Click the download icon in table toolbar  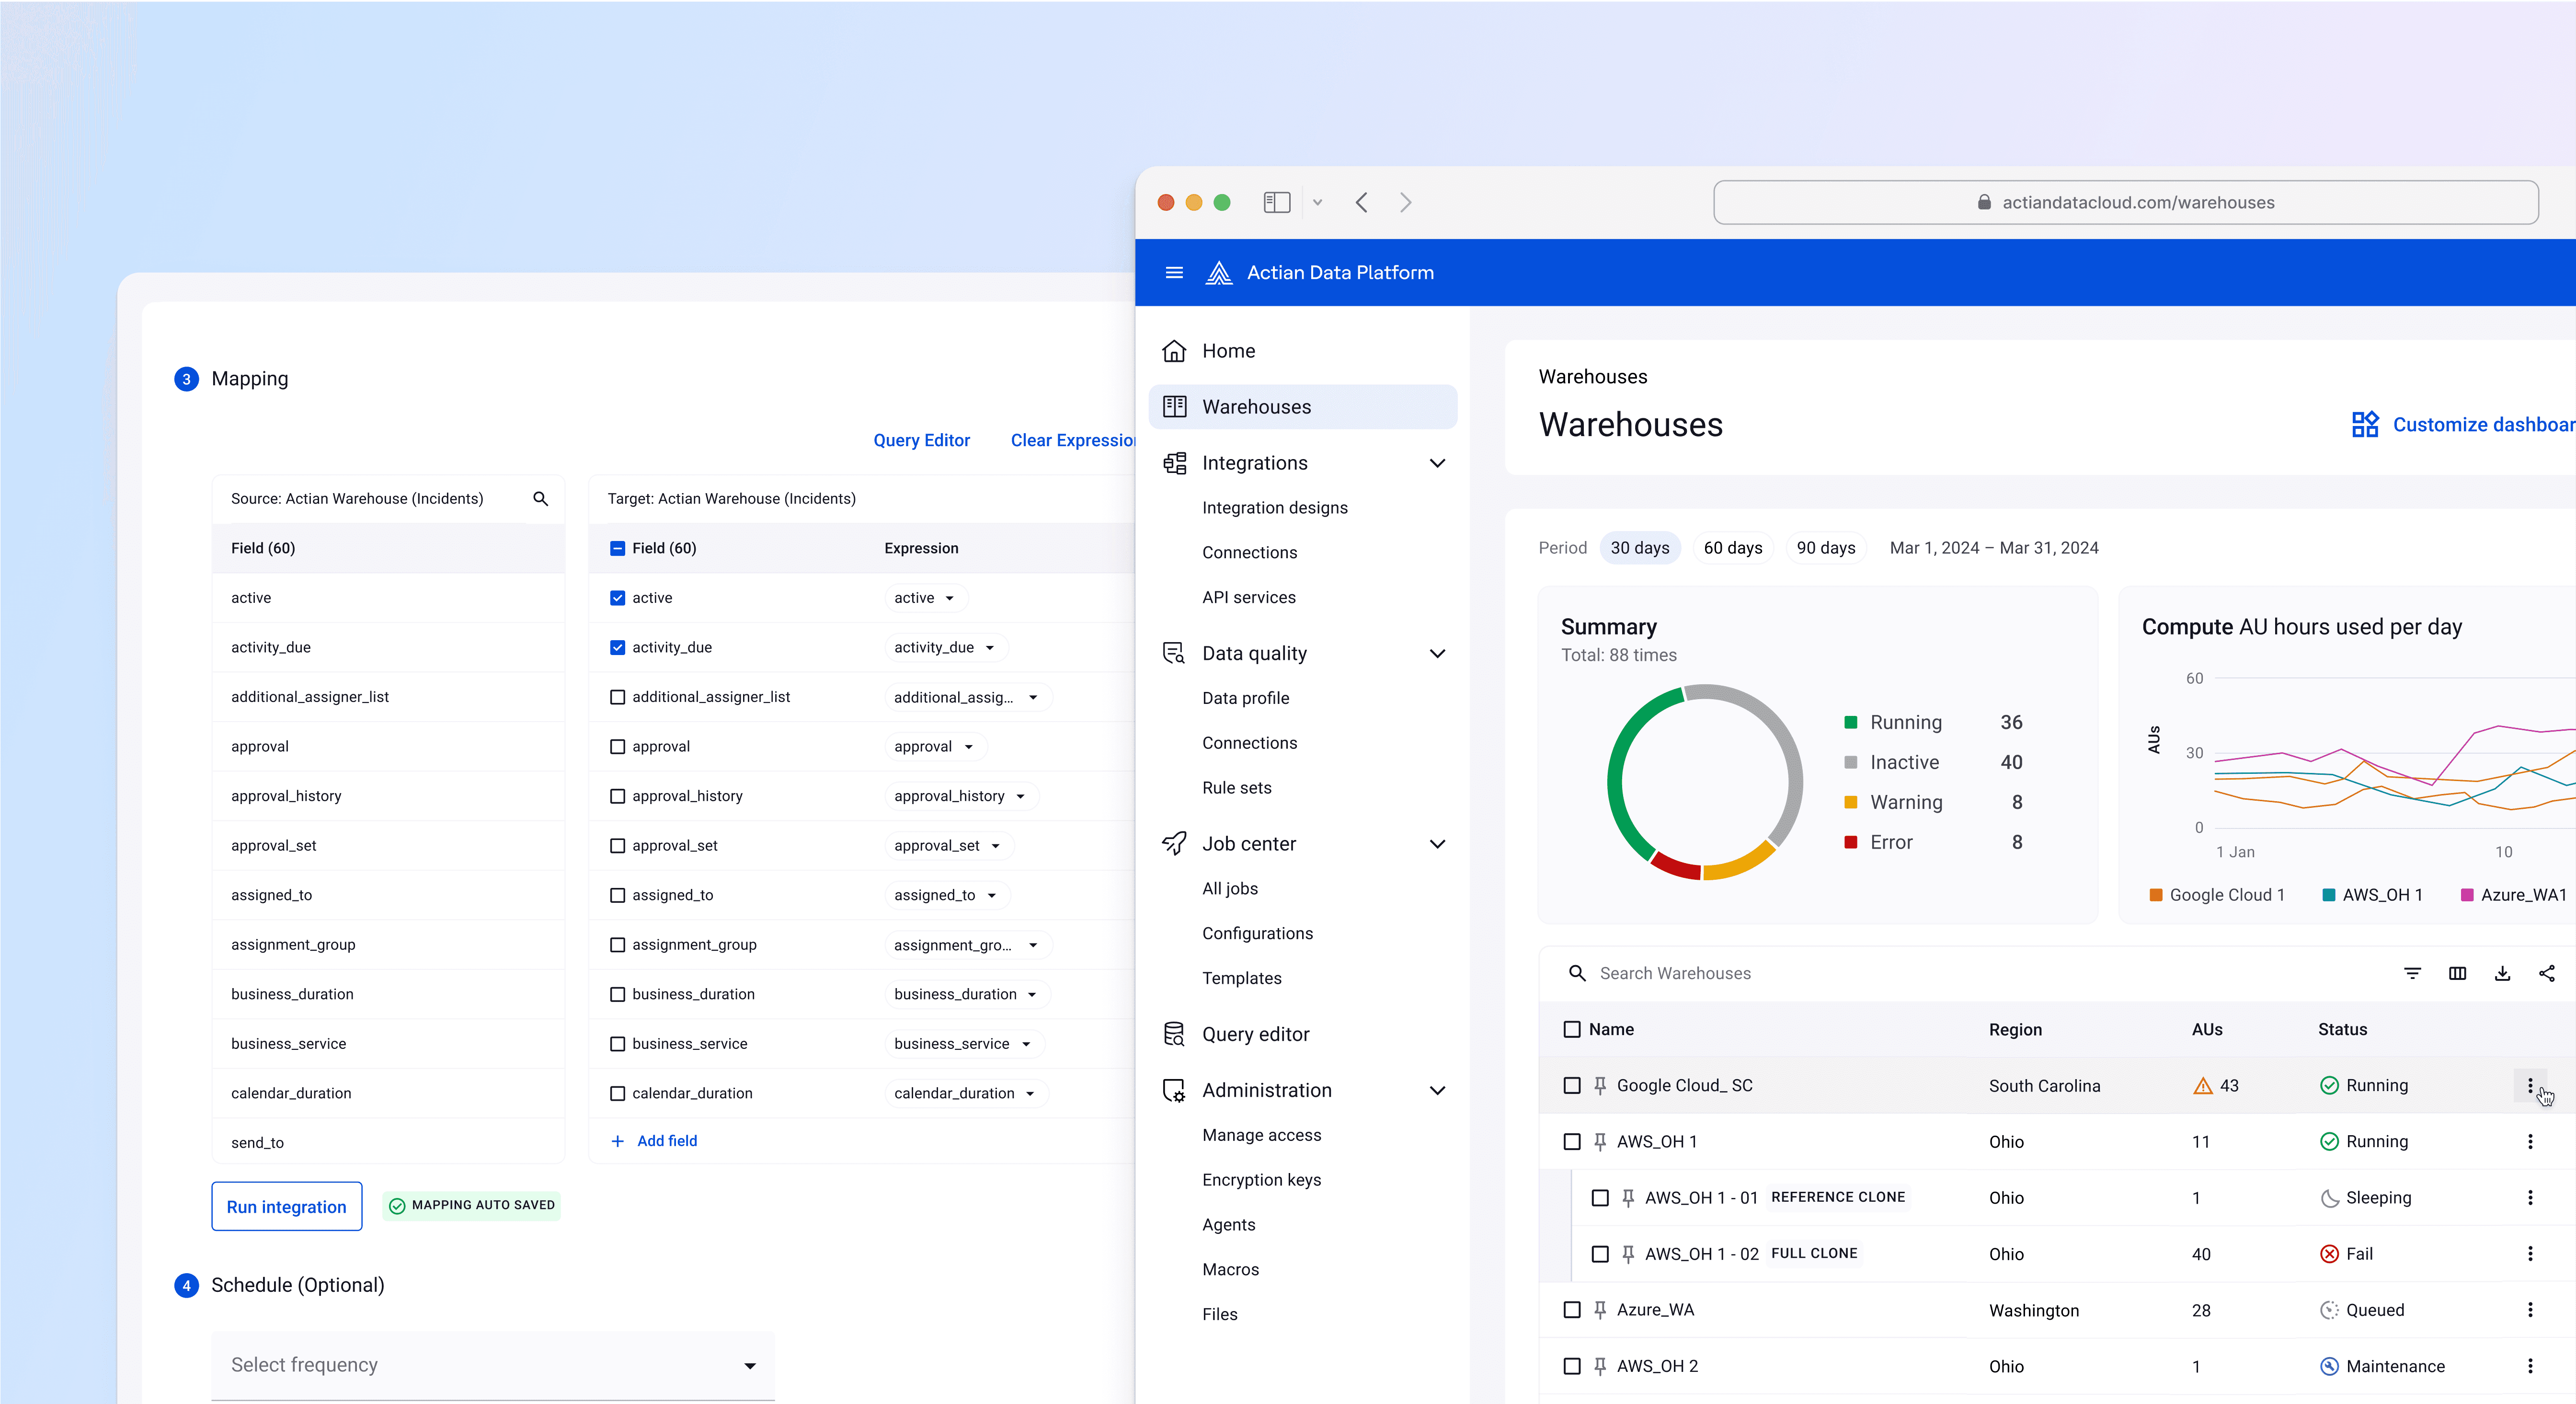click(x=2502, y=973)
